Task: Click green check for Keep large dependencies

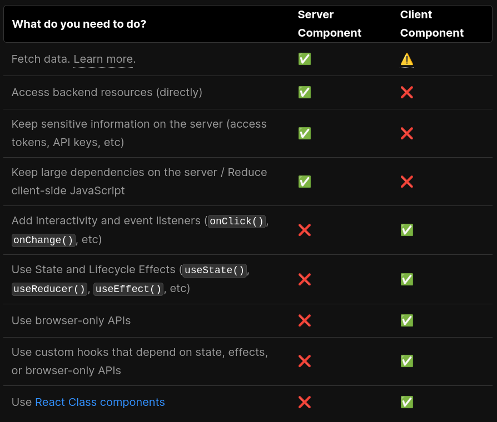Action: [305, 182]
